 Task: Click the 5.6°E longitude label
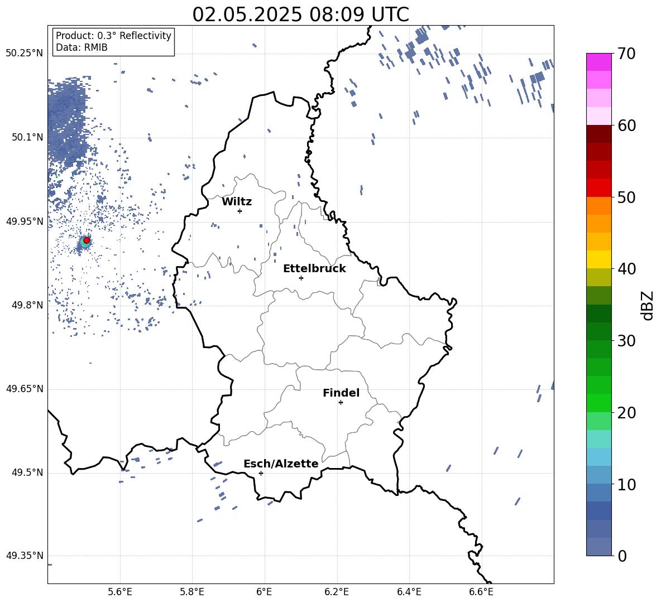point(119,592)
